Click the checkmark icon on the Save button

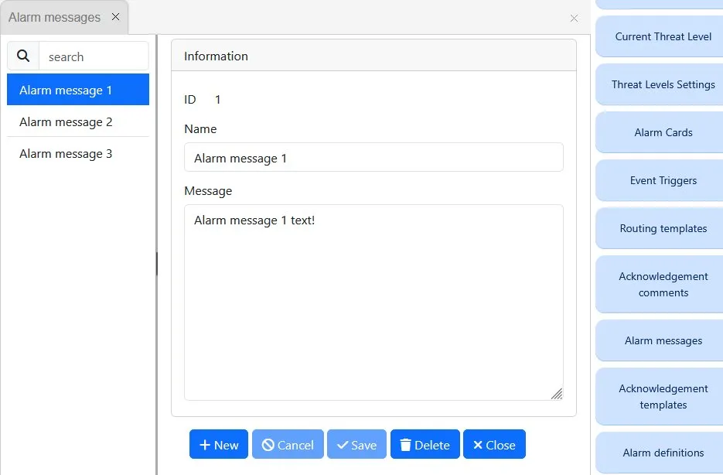(343, 445)
